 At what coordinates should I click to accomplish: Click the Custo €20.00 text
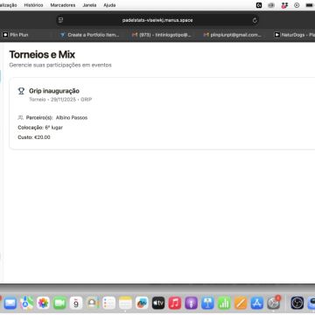click(34, 137)
